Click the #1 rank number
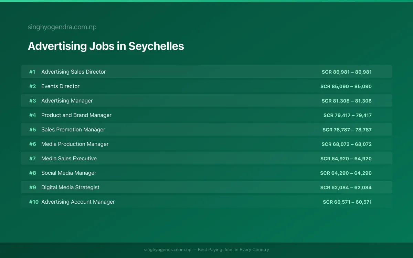 32,72
